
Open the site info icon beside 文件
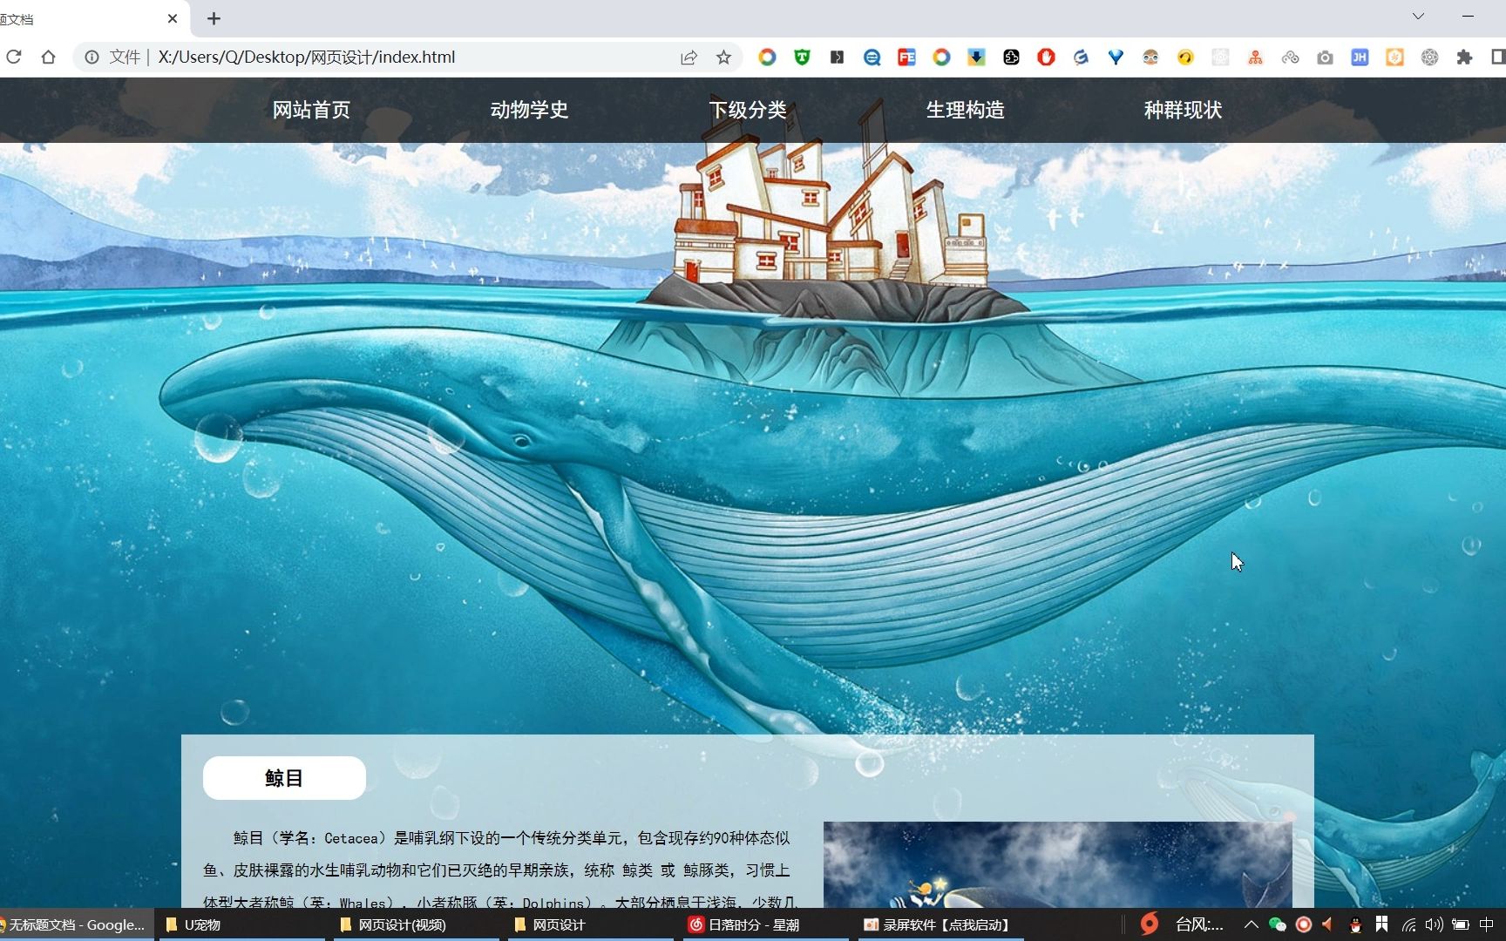[92, 58]
